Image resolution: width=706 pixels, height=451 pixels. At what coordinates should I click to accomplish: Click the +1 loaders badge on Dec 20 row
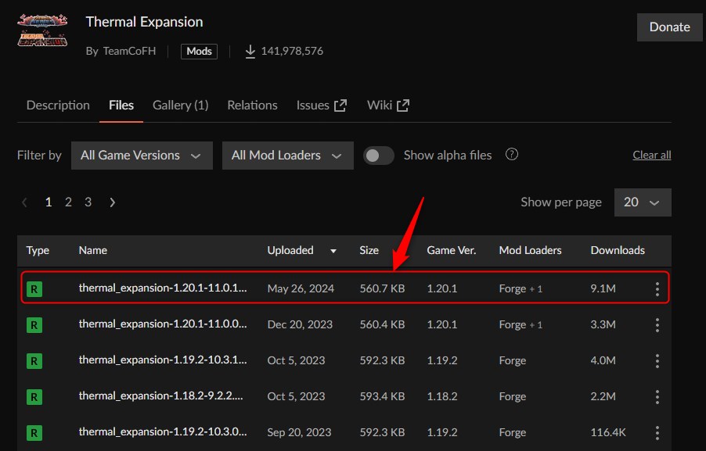coord(536,324)
